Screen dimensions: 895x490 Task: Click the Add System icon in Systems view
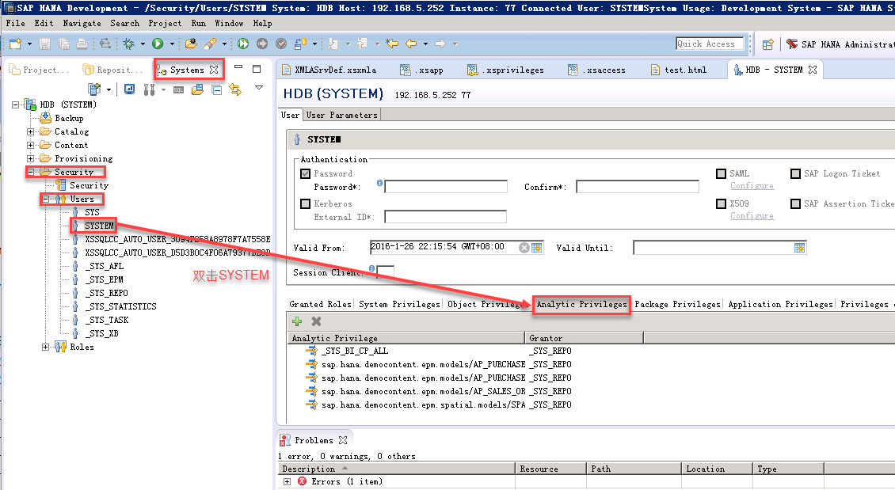click(94, 89)
